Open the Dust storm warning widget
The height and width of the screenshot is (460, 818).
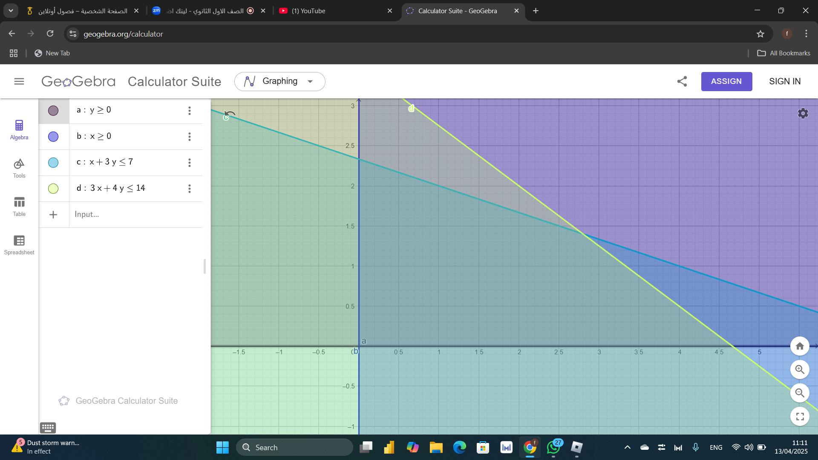(47, 447)
